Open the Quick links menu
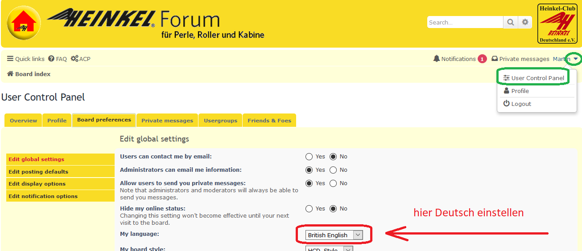 (x=26, y=59)
